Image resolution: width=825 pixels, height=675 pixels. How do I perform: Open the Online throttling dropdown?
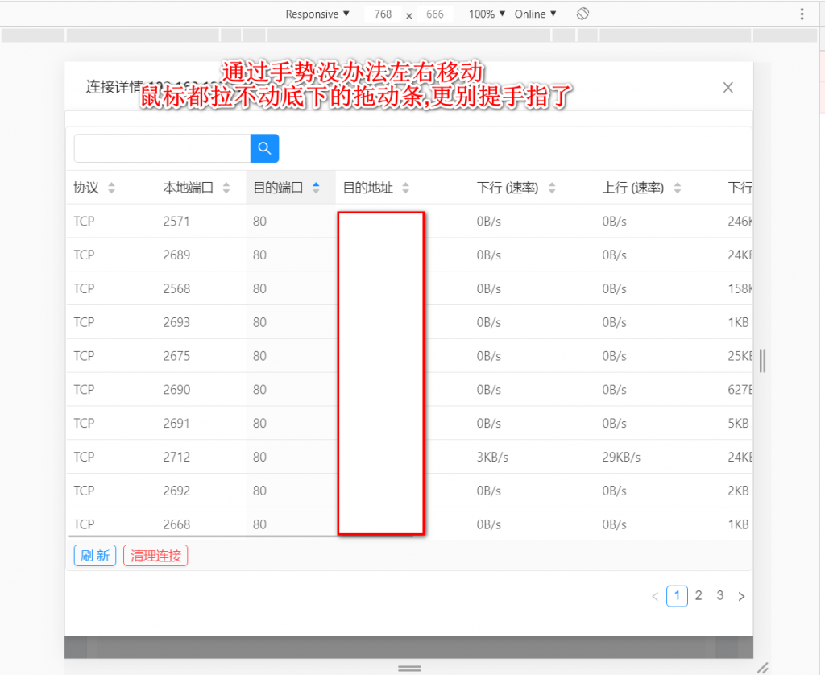[x=536, y=14]
